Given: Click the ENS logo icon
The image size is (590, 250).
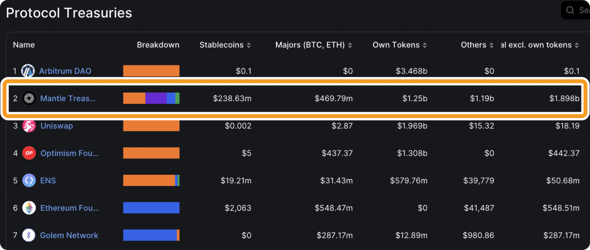Looking at the screenshot, I should pyautogui.click(x=29, y=181).
